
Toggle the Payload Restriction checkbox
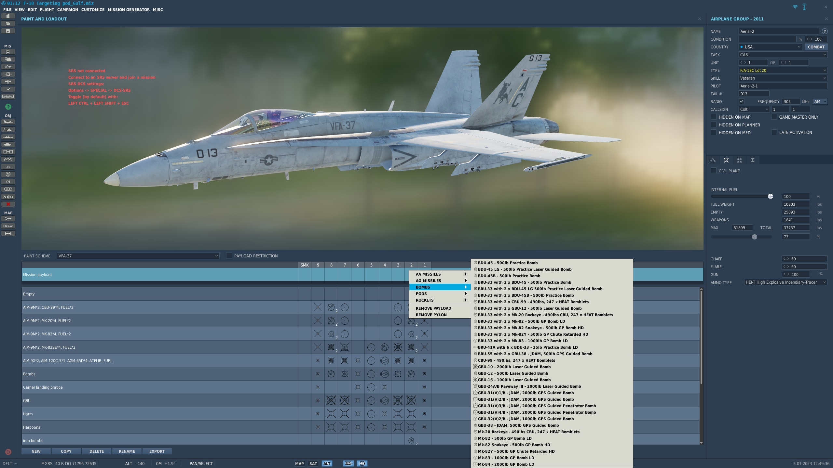(229, 255)
